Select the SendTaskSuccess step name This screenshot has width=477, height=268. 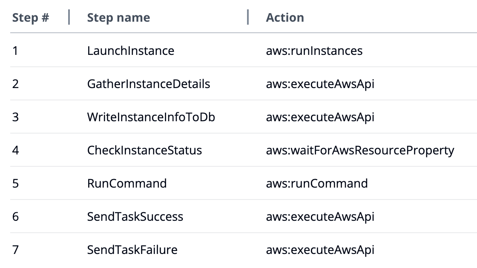tap(135, 217)
